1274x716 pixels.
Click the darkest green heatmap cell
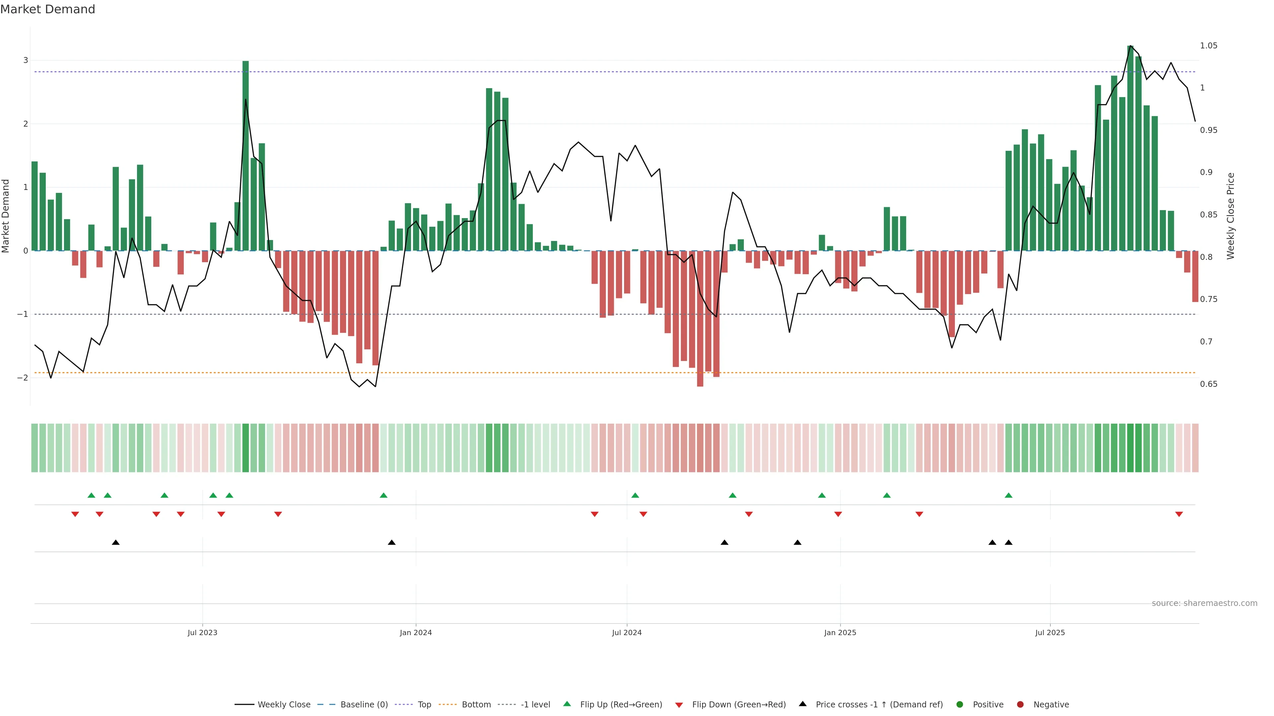coord(1130,448)
